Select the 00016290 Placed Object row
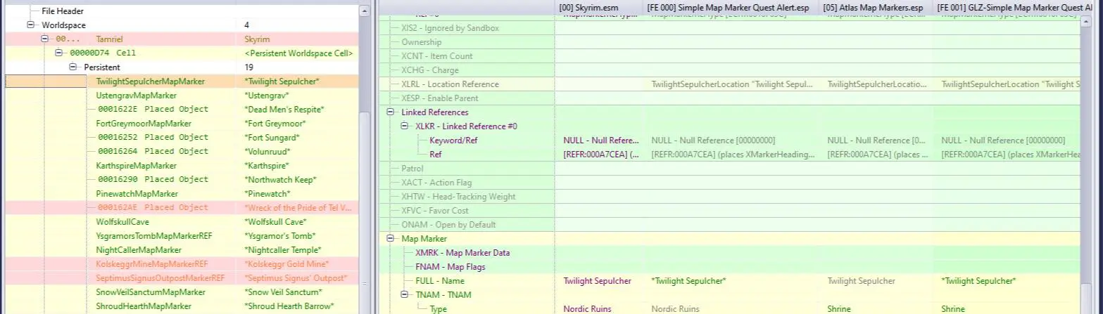This screenshot has height=314, width=1103. click(182, 180)
